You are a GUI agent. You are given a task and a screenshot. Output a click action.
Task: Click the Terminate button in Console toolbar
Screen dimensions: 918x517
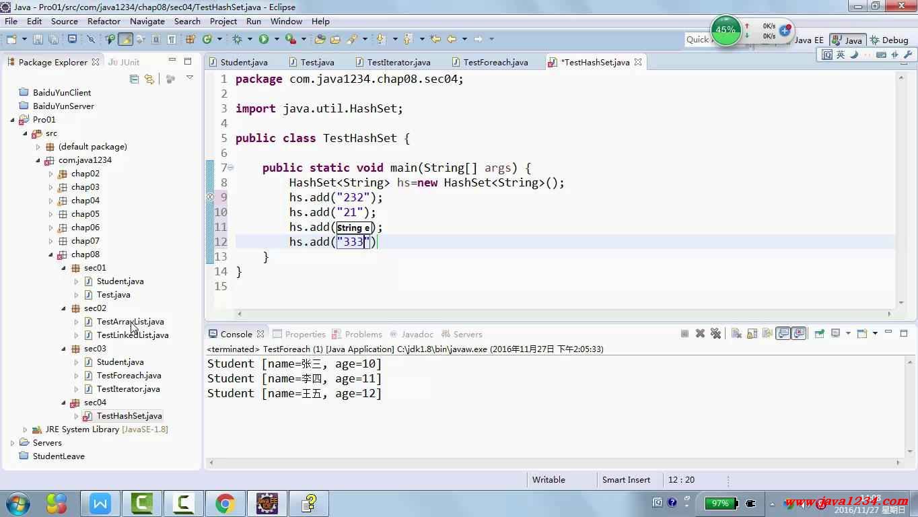(684, 333)
